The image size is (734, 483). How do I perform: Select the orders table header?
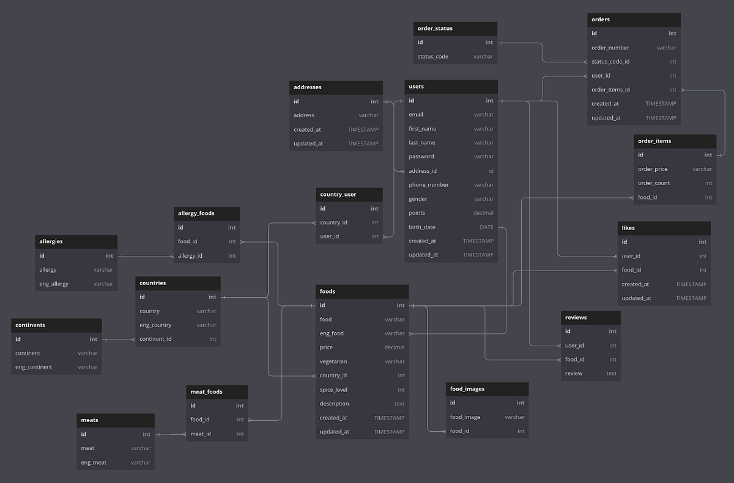634,19
